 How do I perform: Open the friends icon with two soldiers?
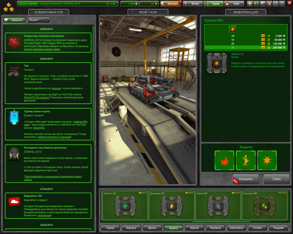[256, 3]
